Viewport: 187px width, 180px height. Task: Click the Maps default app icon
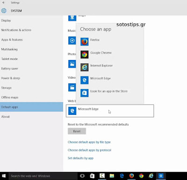[72, 18]
